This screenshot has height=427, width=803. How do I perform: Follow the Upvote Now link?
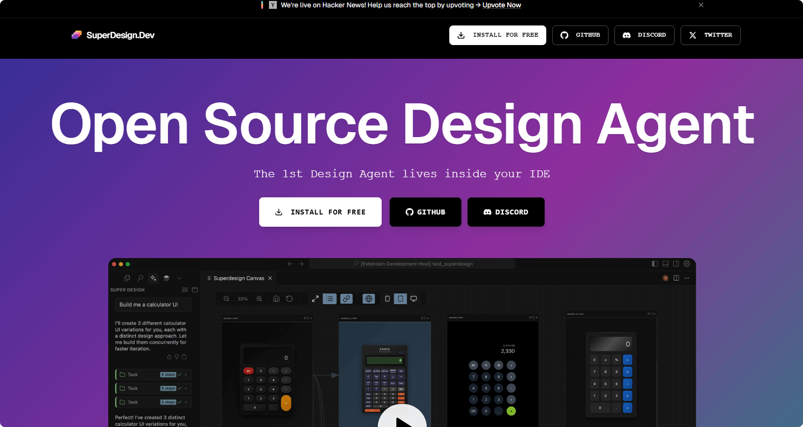pos(502,5)
